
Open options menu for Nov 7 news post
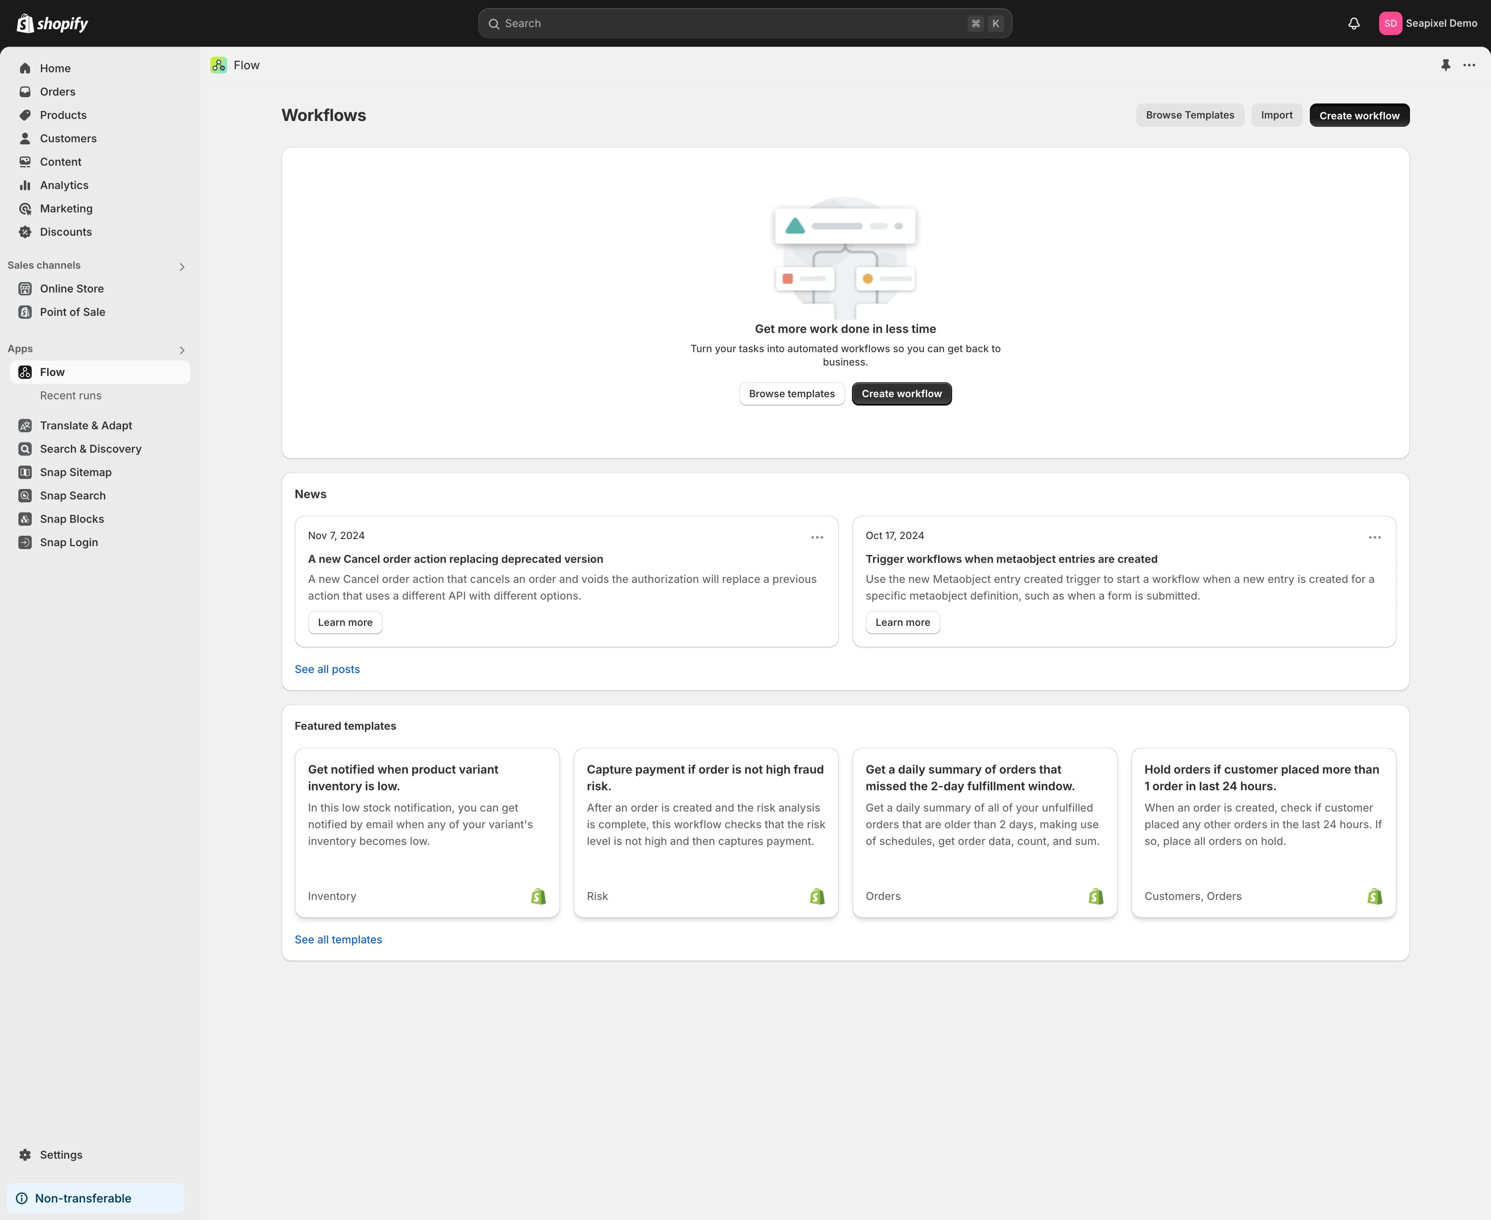817,537
